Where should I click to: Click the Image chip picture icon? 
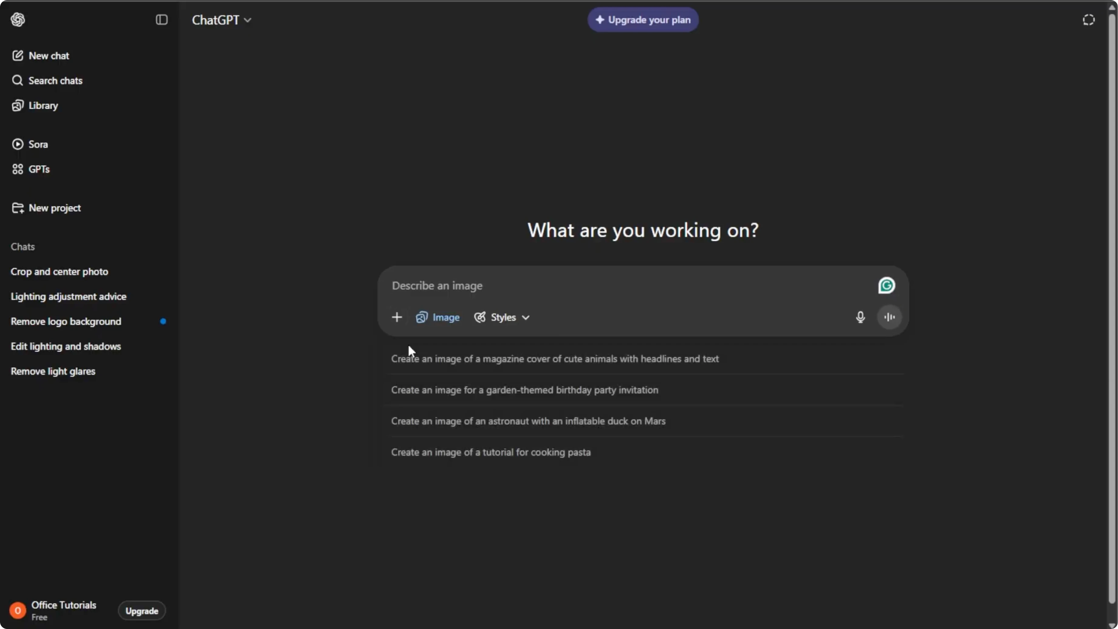(x=421, y=317)
